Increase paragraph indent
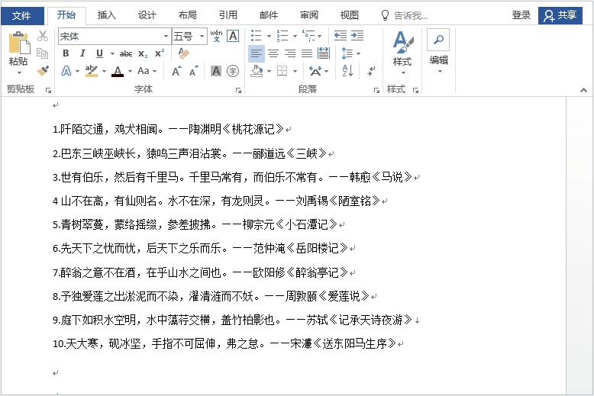The height and width of the screenshot is (396, 594). (357, 36)
